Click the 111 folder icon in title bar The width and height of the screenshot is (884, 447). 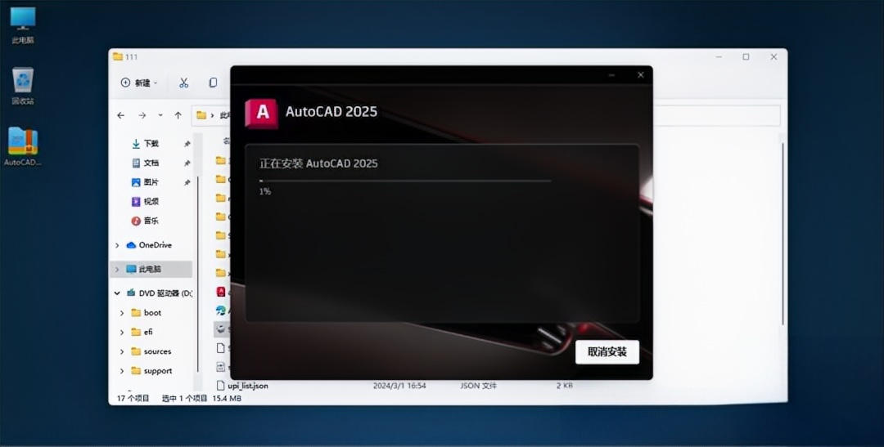click(x=118, y=56)
